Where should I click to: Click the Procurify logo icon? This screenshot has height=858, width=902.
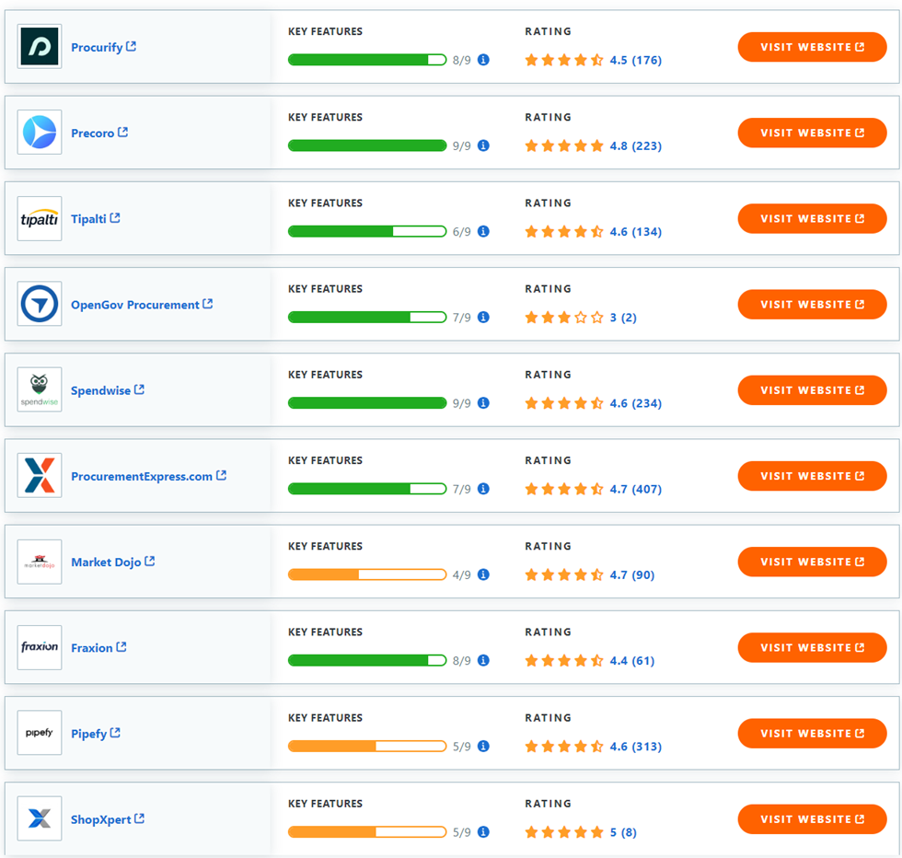[x=40, y=47]
